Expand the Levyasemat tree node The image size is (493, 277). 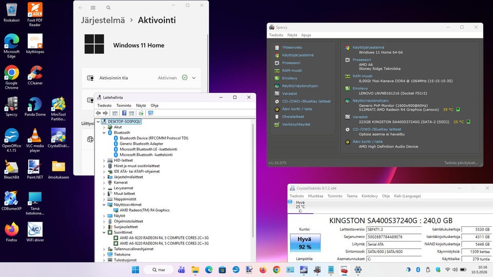click(104, 188)
